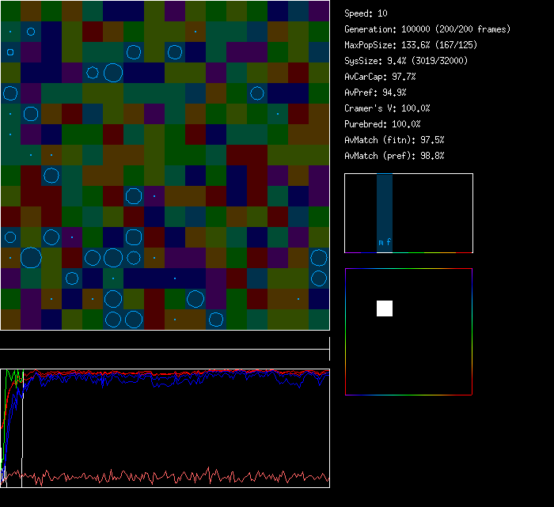Click the "m" label in the histogram panel
554x507 pixels.
click(381, 242)
